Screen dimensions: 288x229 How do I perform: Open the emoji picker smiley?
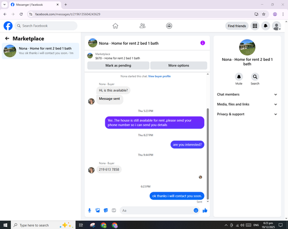tap(196, 211)
